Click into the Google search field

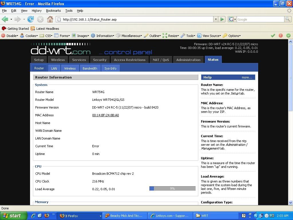pyautogui.click(x=260, y=19)
